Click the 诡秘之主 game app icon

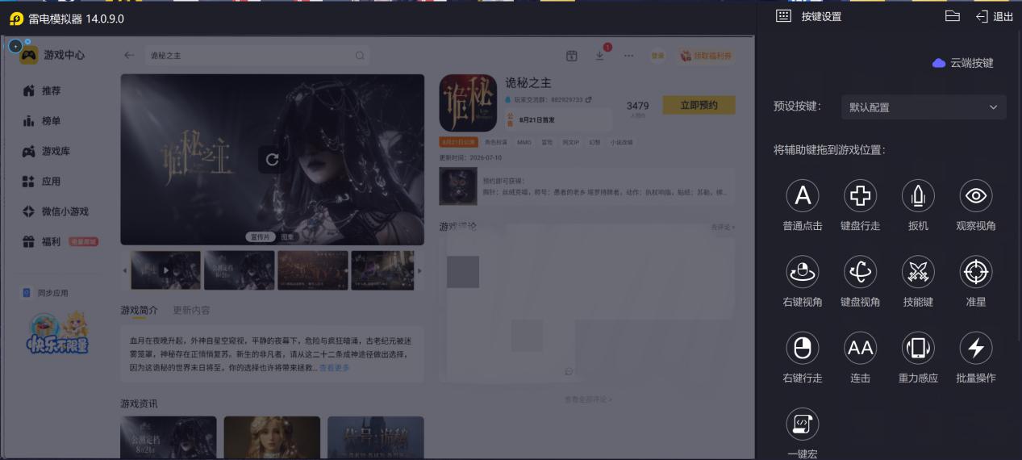[468, 103]
